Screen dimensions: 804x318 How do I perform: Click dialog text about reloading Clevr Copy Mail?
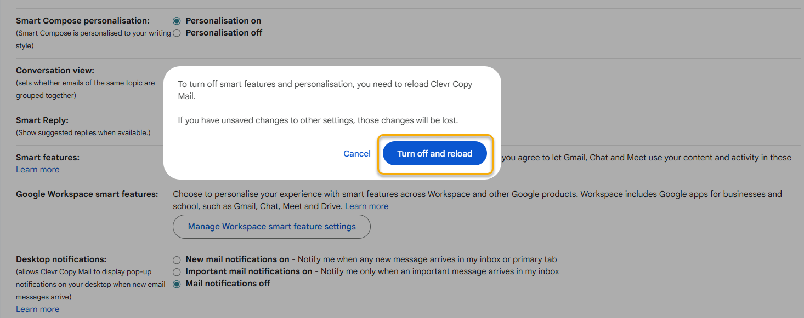[x=325, y=85]
